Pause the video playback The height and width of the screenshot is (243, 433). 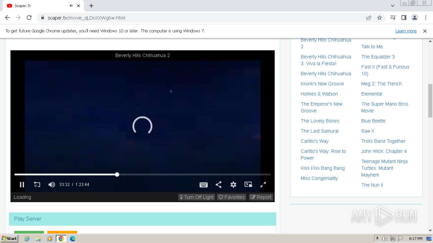pyautogui.click(x=22, y=185)
